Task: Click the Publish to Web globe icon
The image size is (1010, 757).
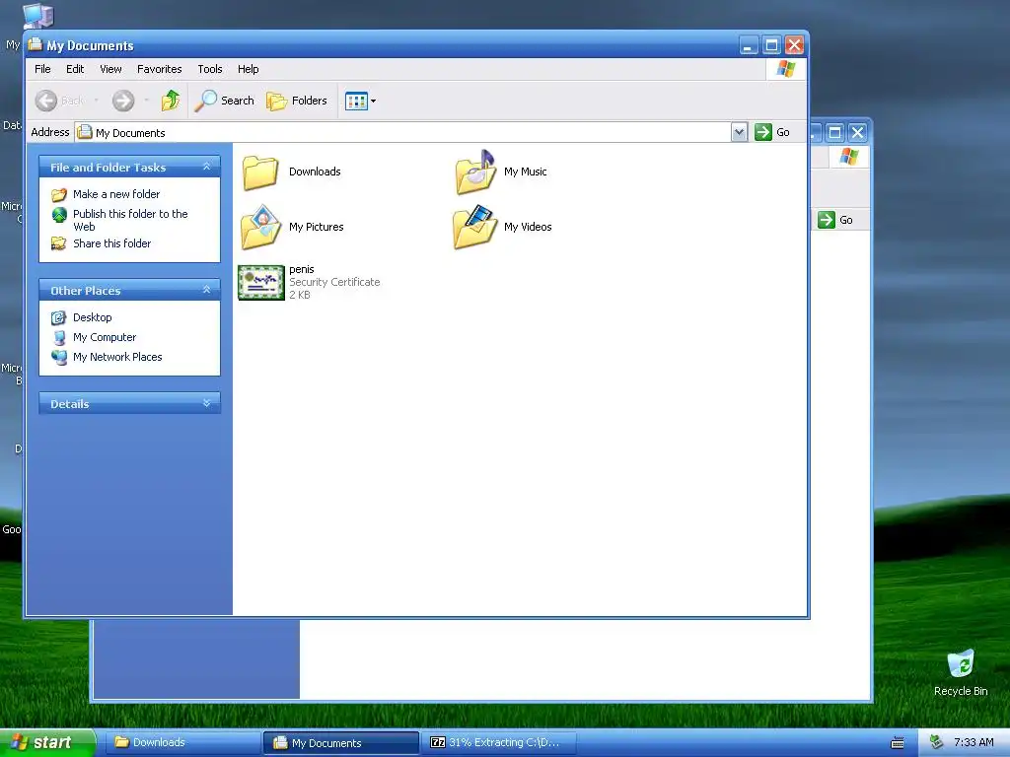Action: click(x=59, y=214)
